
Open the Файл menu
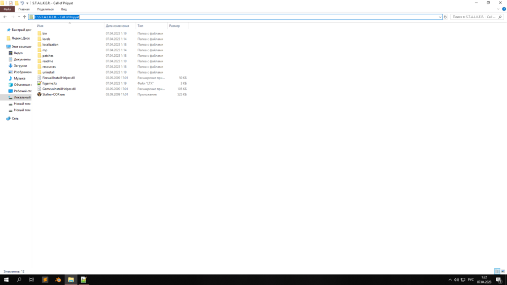coord(7,9)
